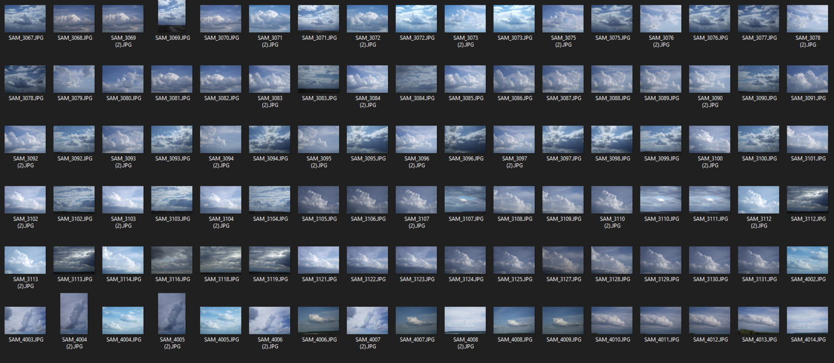The image size is (834, 363).
Task: Select the SAM_3082.JPG name label
Action: pos(221,98)
